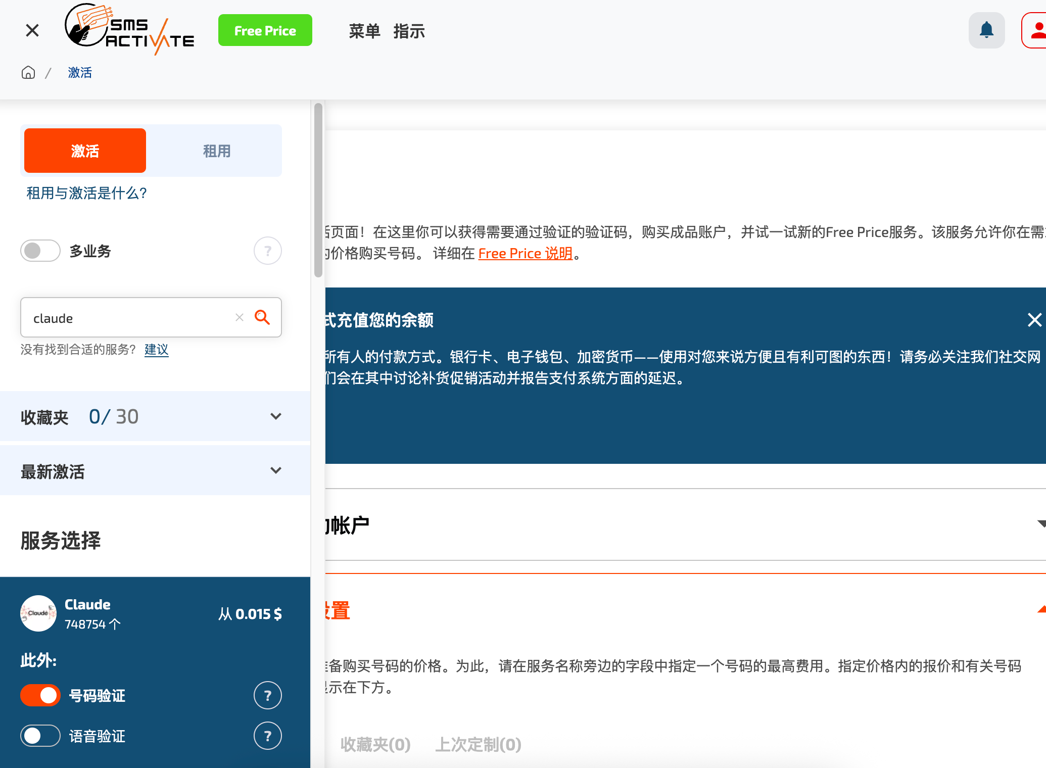Open the 指示 menu
Viewport: 1046px width, 768px height.
point(409,31)
